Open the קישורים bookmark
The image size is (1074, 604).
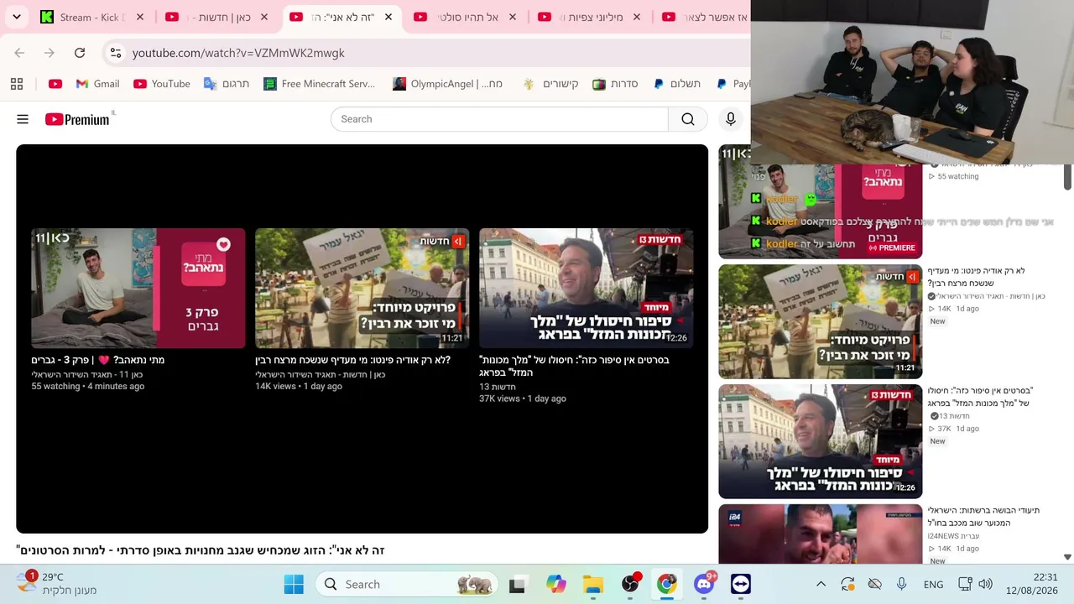pos(550,84)
